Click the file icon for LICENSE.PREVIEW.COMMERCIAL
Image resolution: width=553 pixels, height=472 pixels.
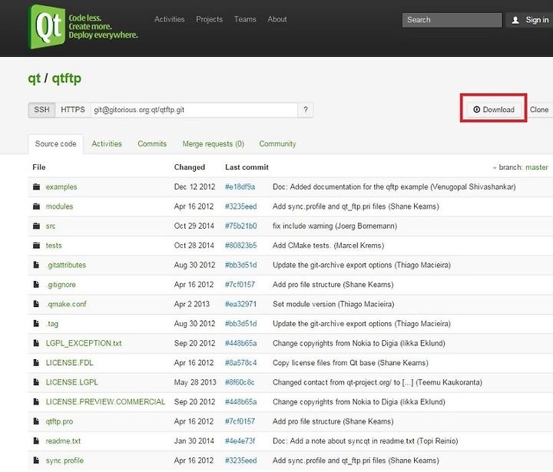36,401
